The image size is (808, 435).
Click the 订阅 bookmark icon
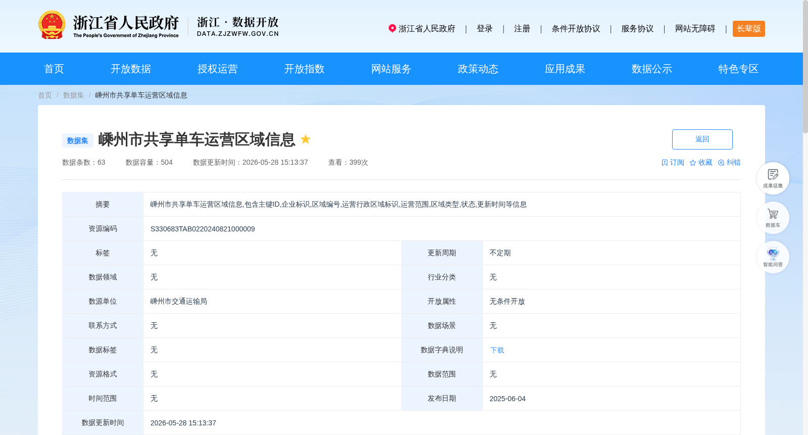(x=665, y=163)
